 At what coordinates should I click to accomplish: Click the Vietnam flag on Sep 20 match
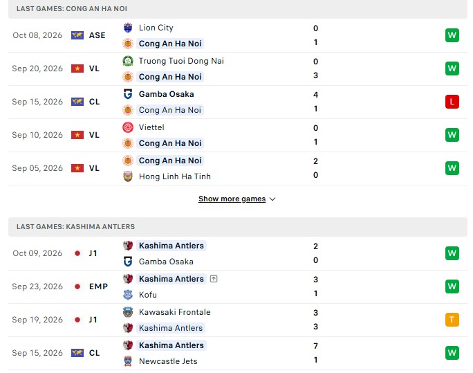(x=77, y=69)
